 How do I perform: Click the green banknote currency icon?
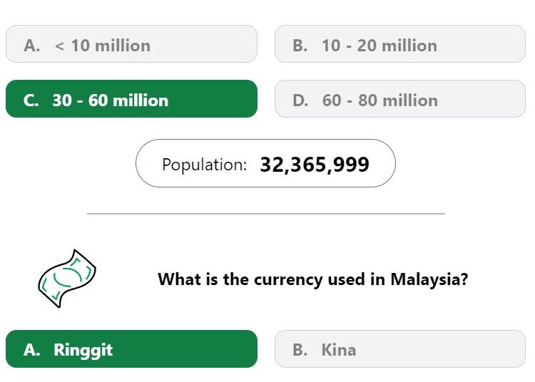tap(67, 279)
